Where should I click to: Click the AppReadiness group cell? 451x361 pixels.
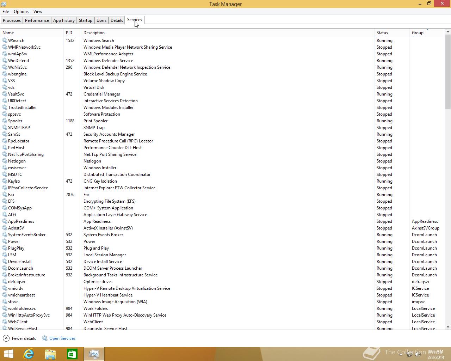tap(425, 221)
